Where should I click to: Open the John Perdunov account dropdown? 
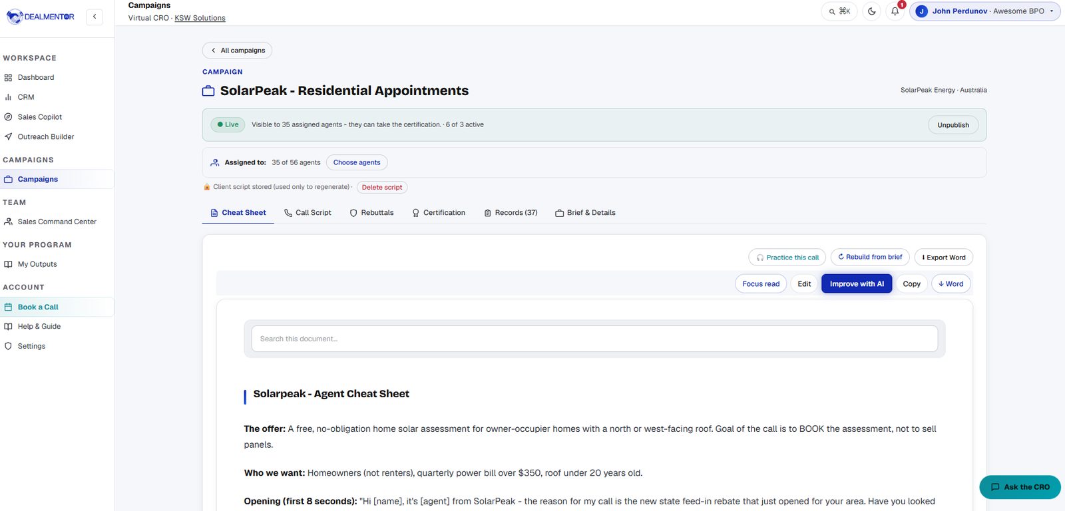(x=984, y=11)
